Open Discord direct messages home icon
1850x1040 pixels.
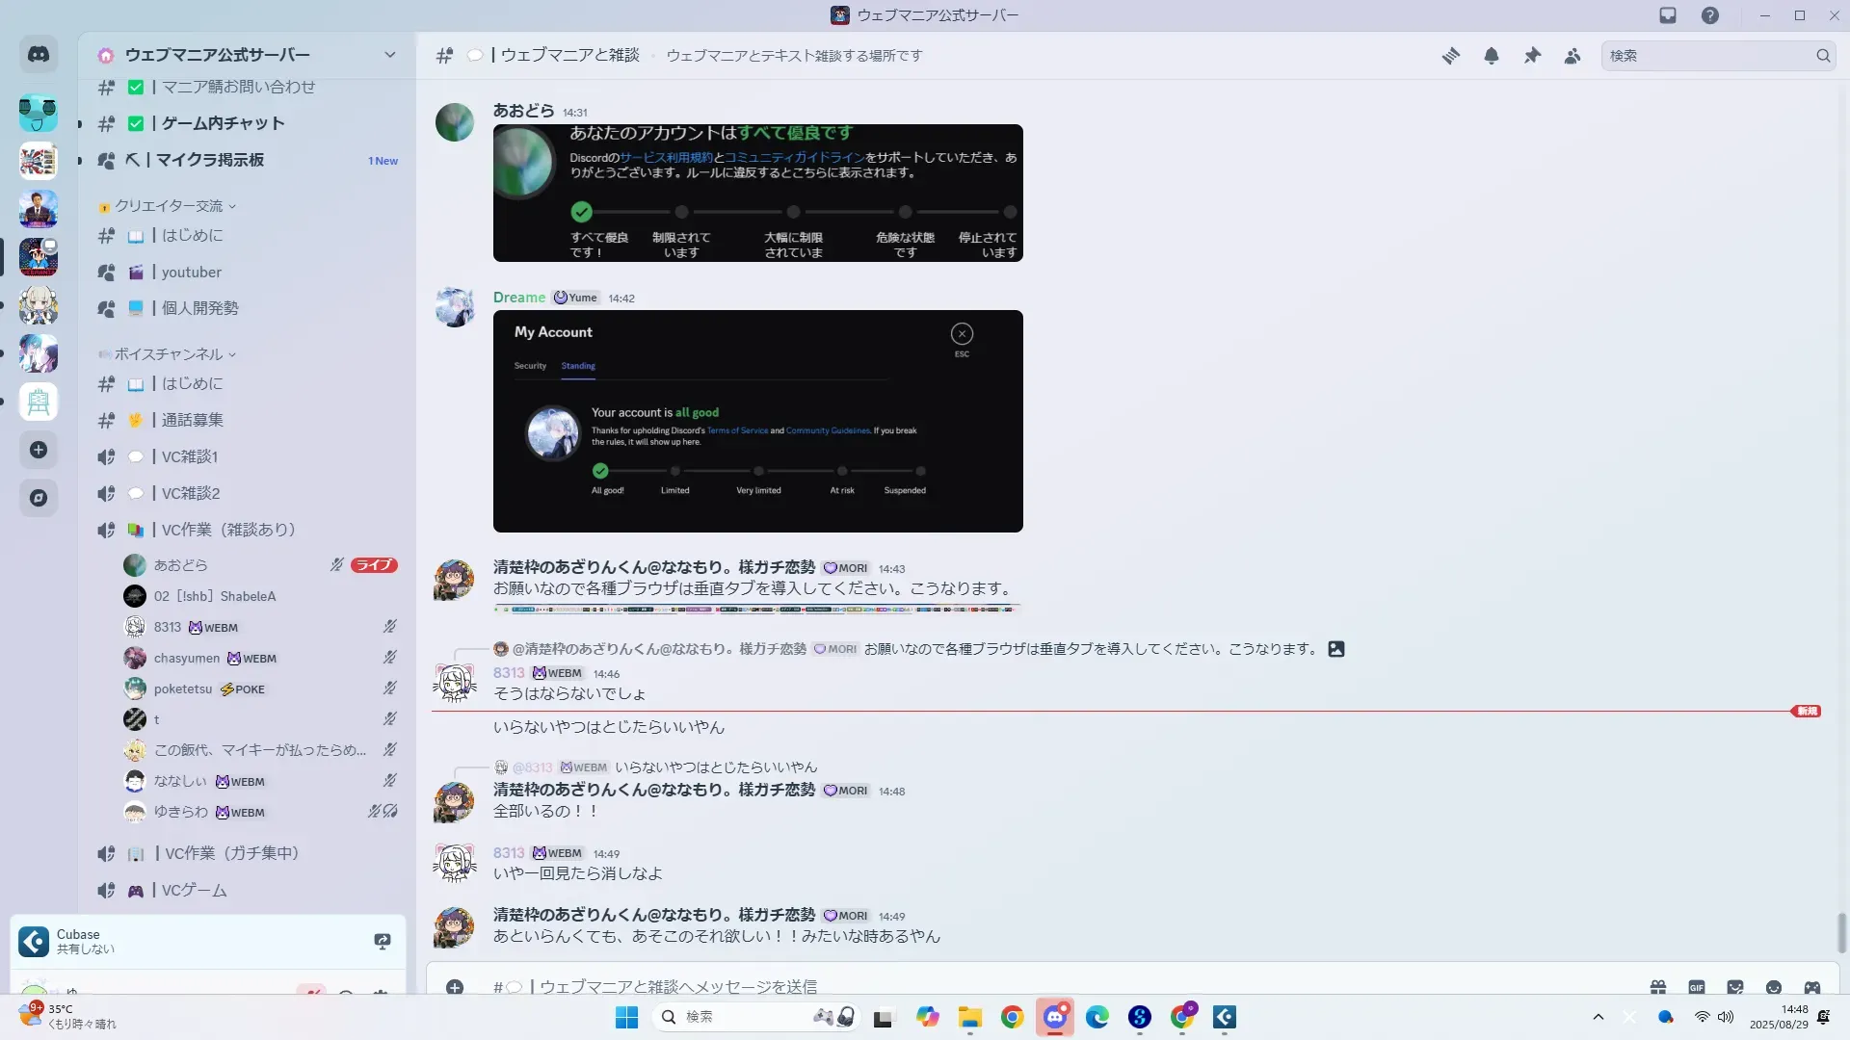[39, 55]
